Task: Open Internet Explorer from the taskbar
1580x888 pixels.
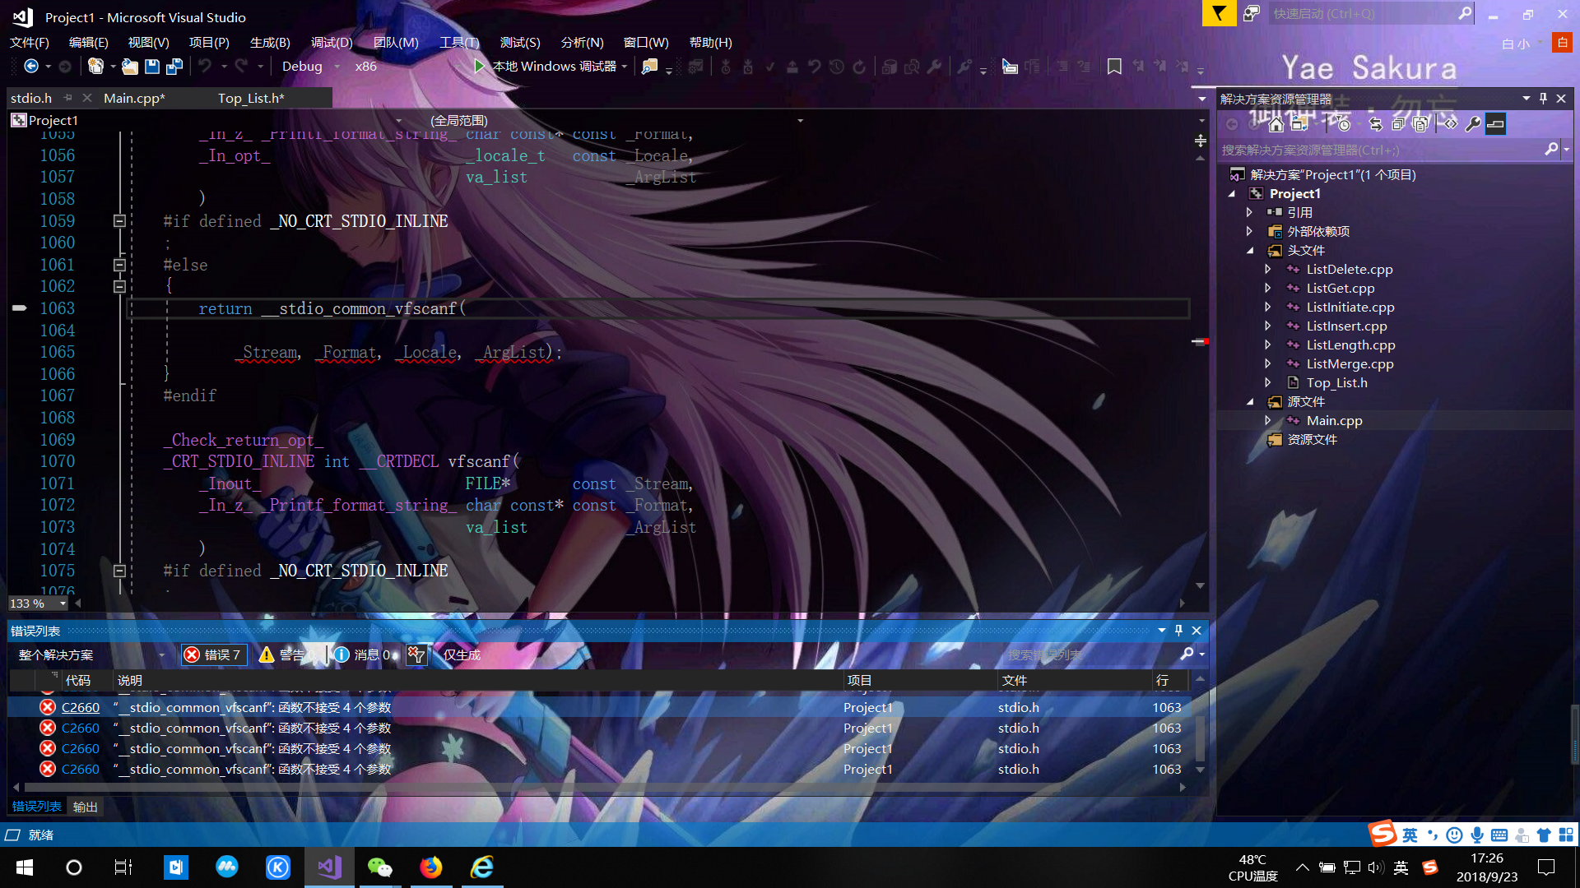Action: [x=481, y=867]
